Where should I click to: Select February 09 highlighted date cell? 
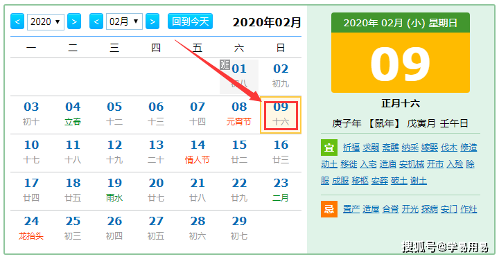click(x=281, y=115)
